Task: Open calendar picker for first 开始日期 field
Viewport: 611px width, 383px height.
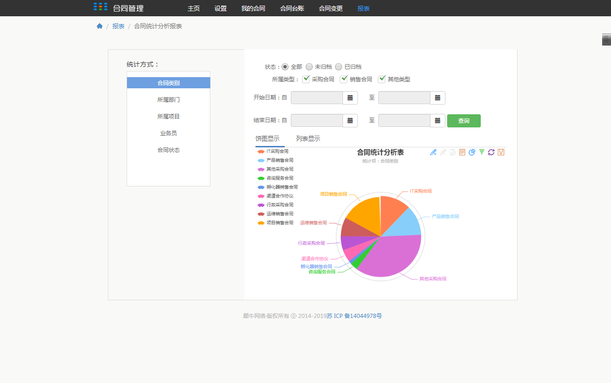Action: click(x=350, y=98)
